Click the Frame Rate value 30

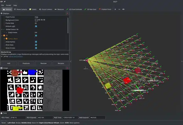[x=36, y=23]
